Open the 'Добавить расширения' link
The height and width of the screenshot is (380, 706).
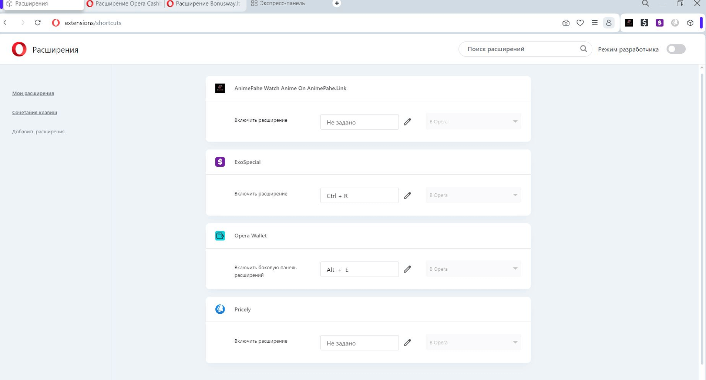38,131
